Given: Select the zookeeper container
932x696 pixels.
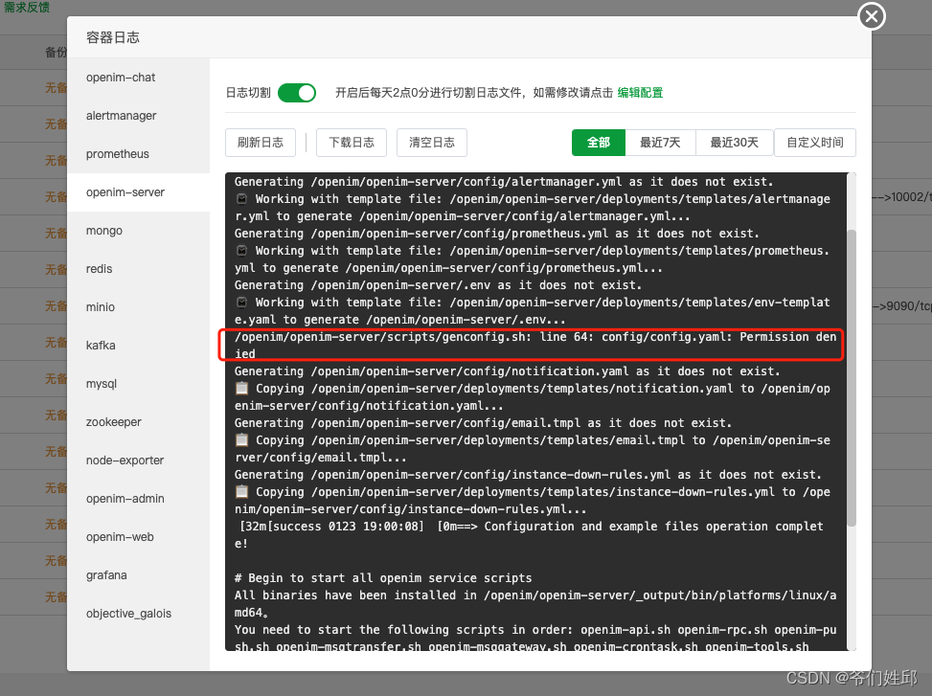Looking at the screenshot, I should [x=139, y=422].
